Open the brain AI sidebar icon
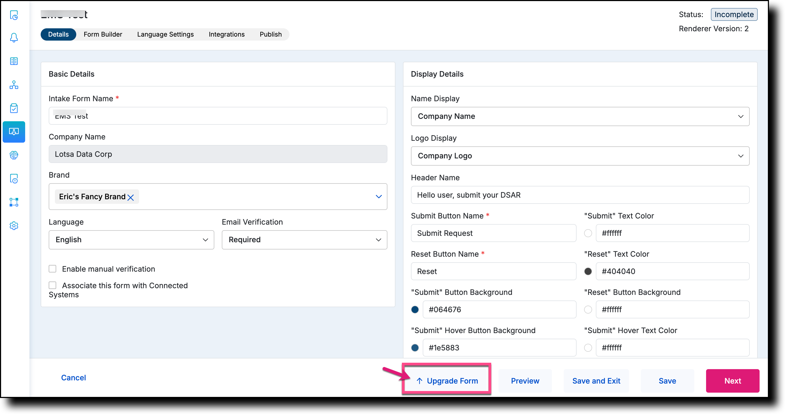Image resolution: width=785 pixels, height=414 pixels. [14, 155]
